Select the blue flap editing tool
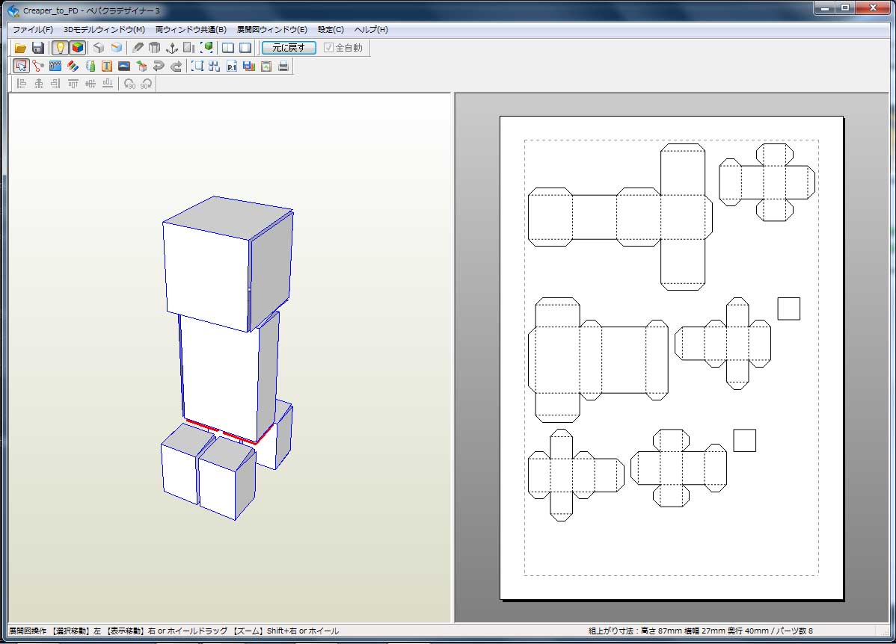 tap(55, 66)
